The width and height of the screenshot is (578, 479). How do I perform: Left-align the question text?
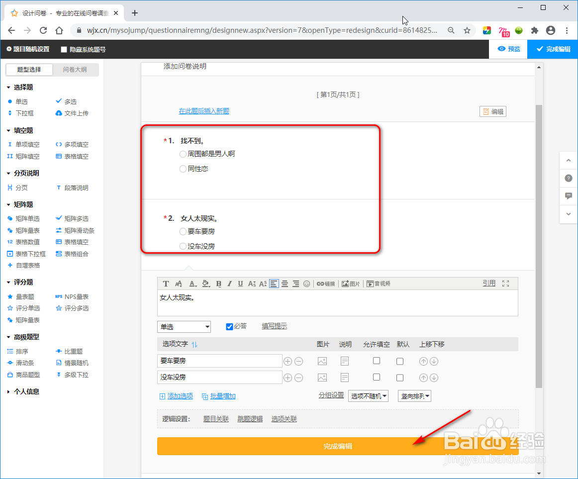274,284
